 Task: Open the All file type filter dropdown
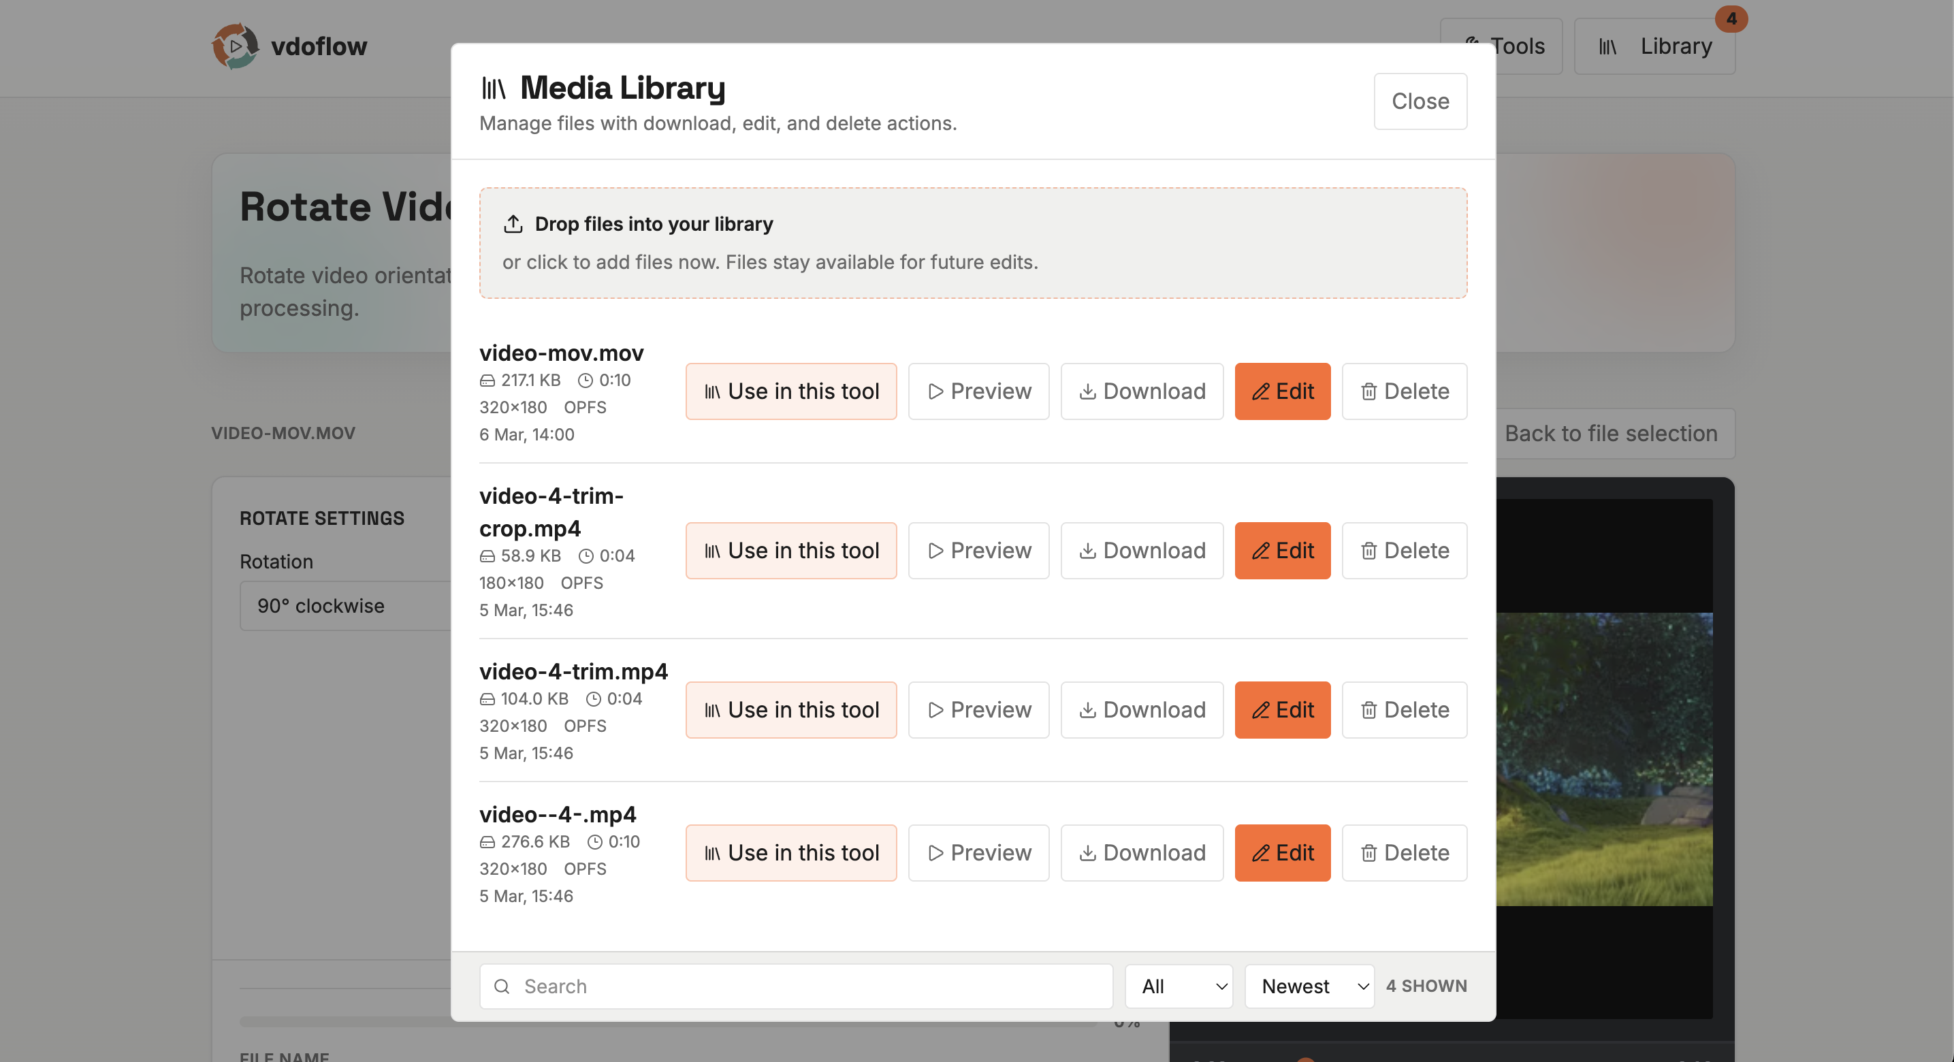tap(1179, 986)
